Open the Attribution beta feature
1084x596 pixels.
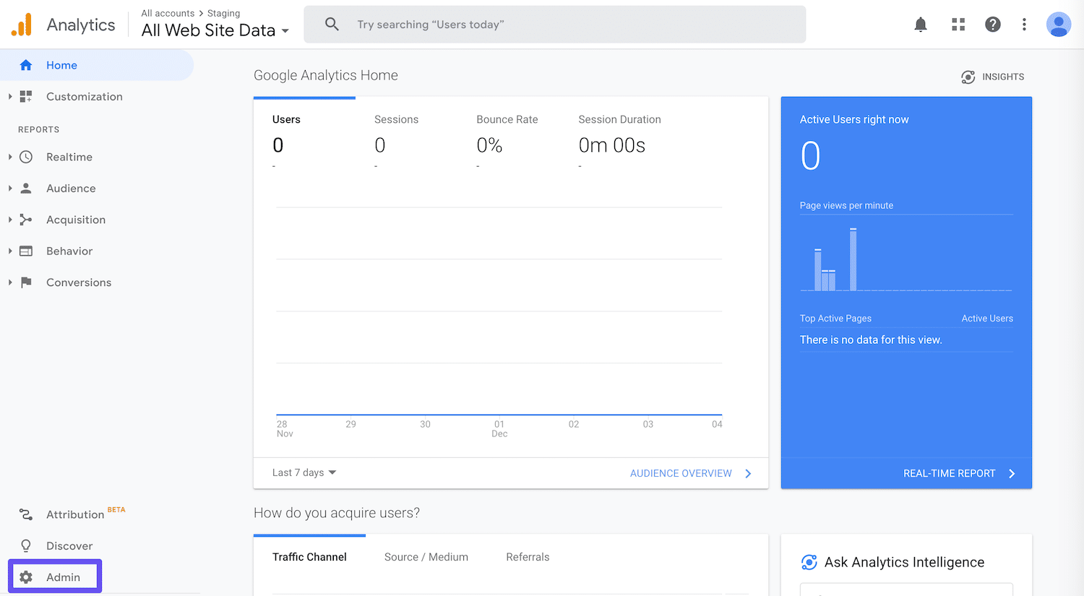[74, 514]
